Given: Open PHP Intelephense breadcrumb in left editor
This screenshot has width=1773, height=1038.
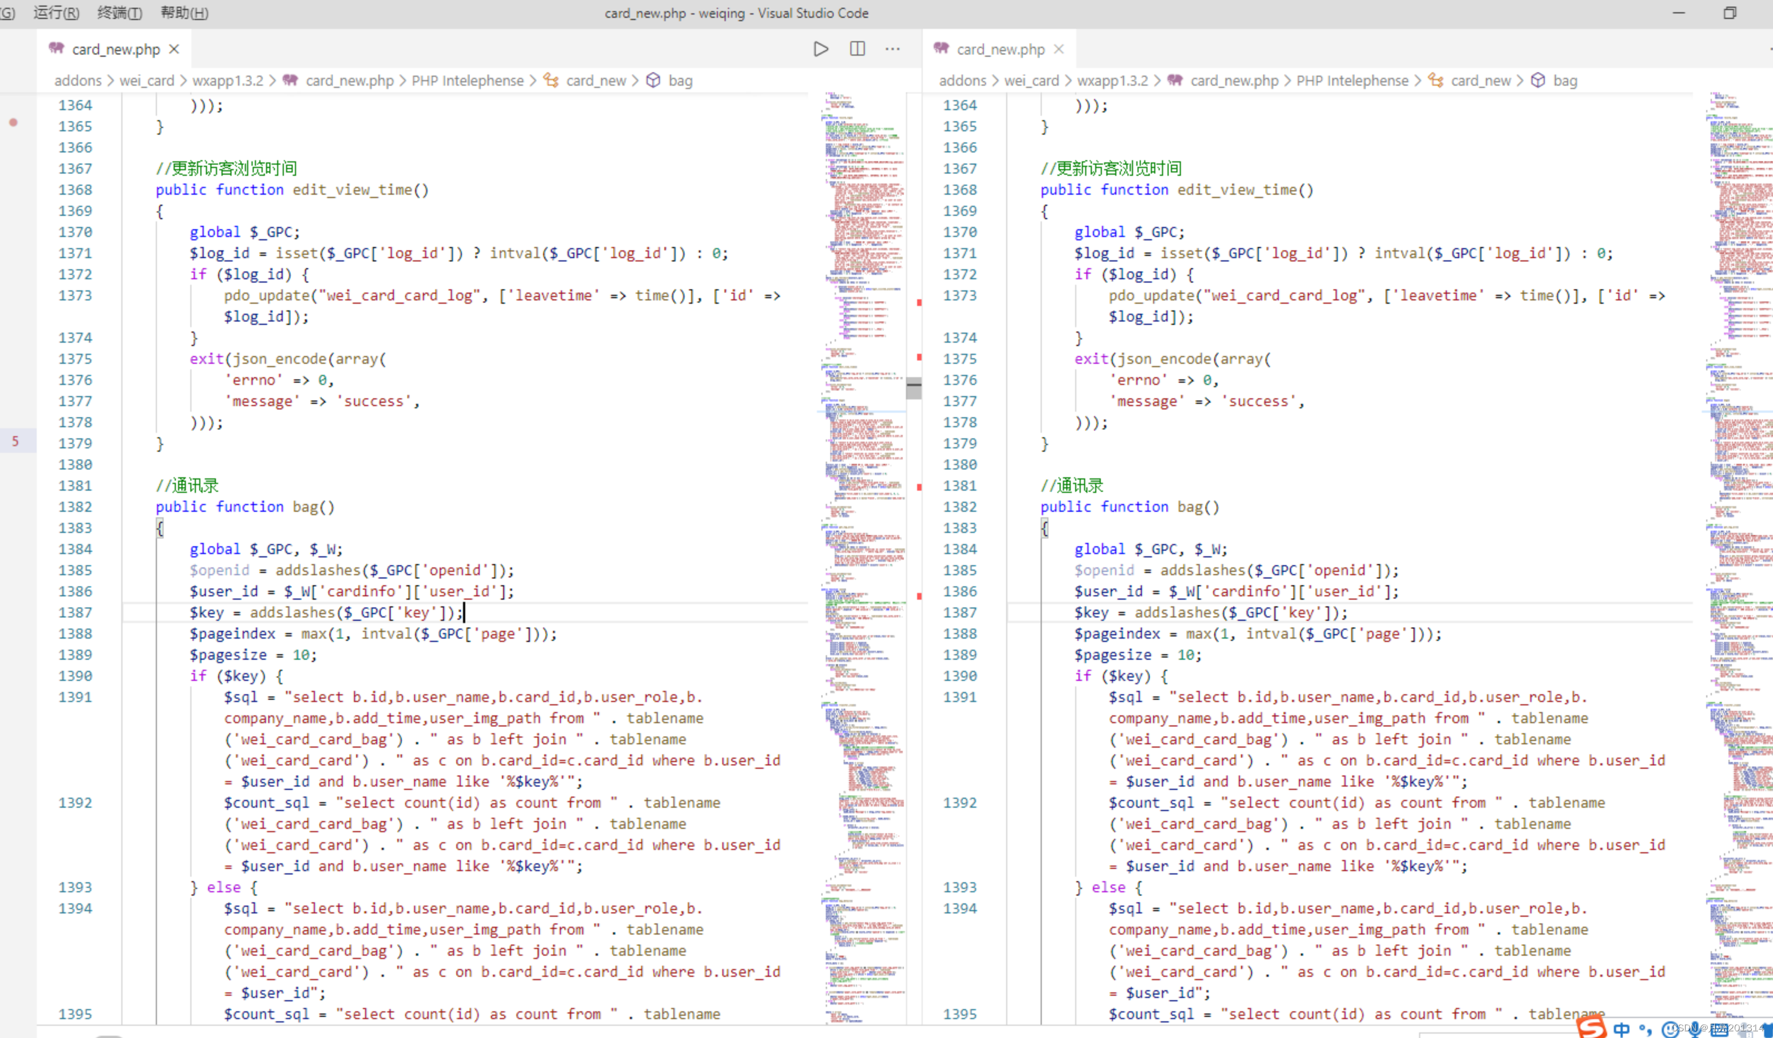Looking at the screenshot, I should pyautogui.click(x=468, y=81).
